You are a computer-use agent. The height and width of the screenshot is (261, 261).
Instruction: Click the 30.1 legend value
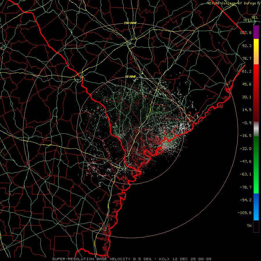click(247, 97)
